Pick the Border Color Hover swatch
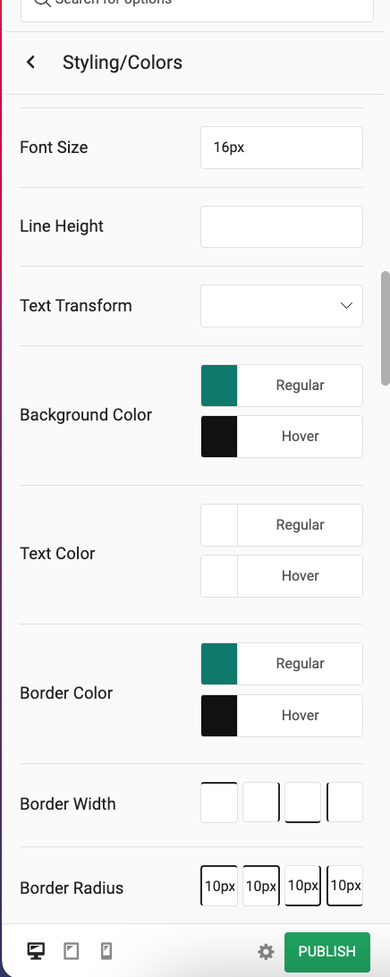This screenshot has height=977, width=390. tap(218, 716)
